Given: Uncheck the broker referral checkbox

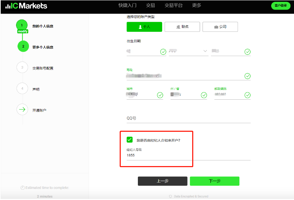Looking at the screenshot, I should coord(130,140).
